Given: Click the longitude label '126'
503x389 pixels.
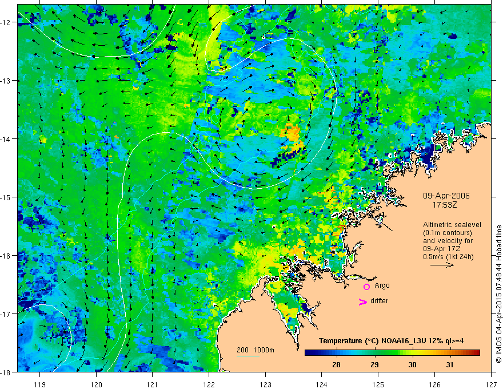Looking at the screenshot, I should coord(434,384).
